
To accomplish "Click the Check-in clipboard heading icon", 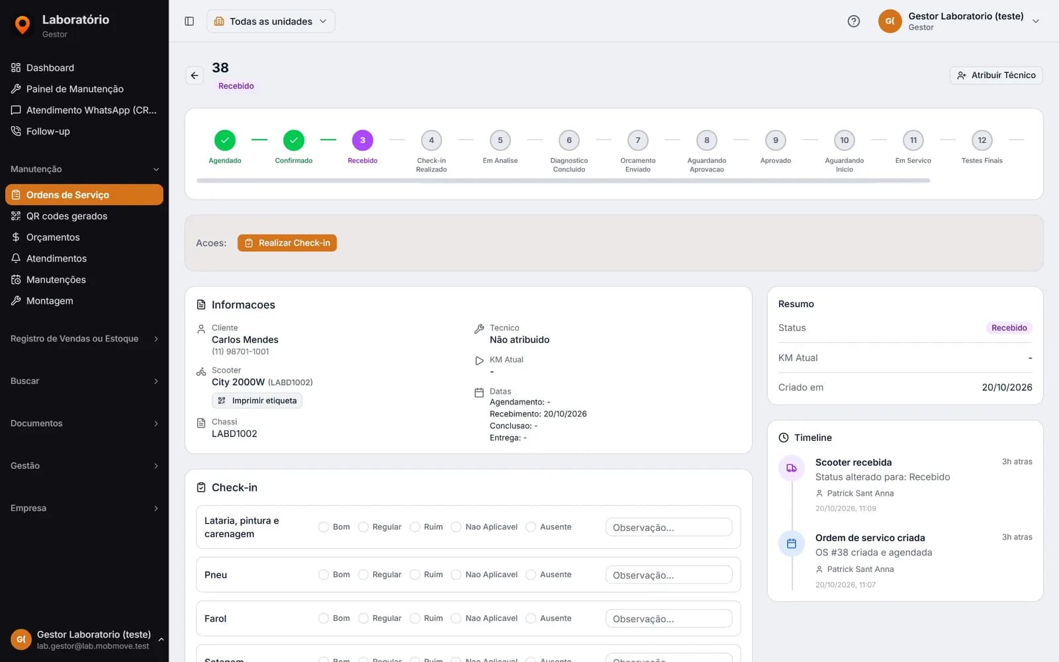I will tap(201, 487).
